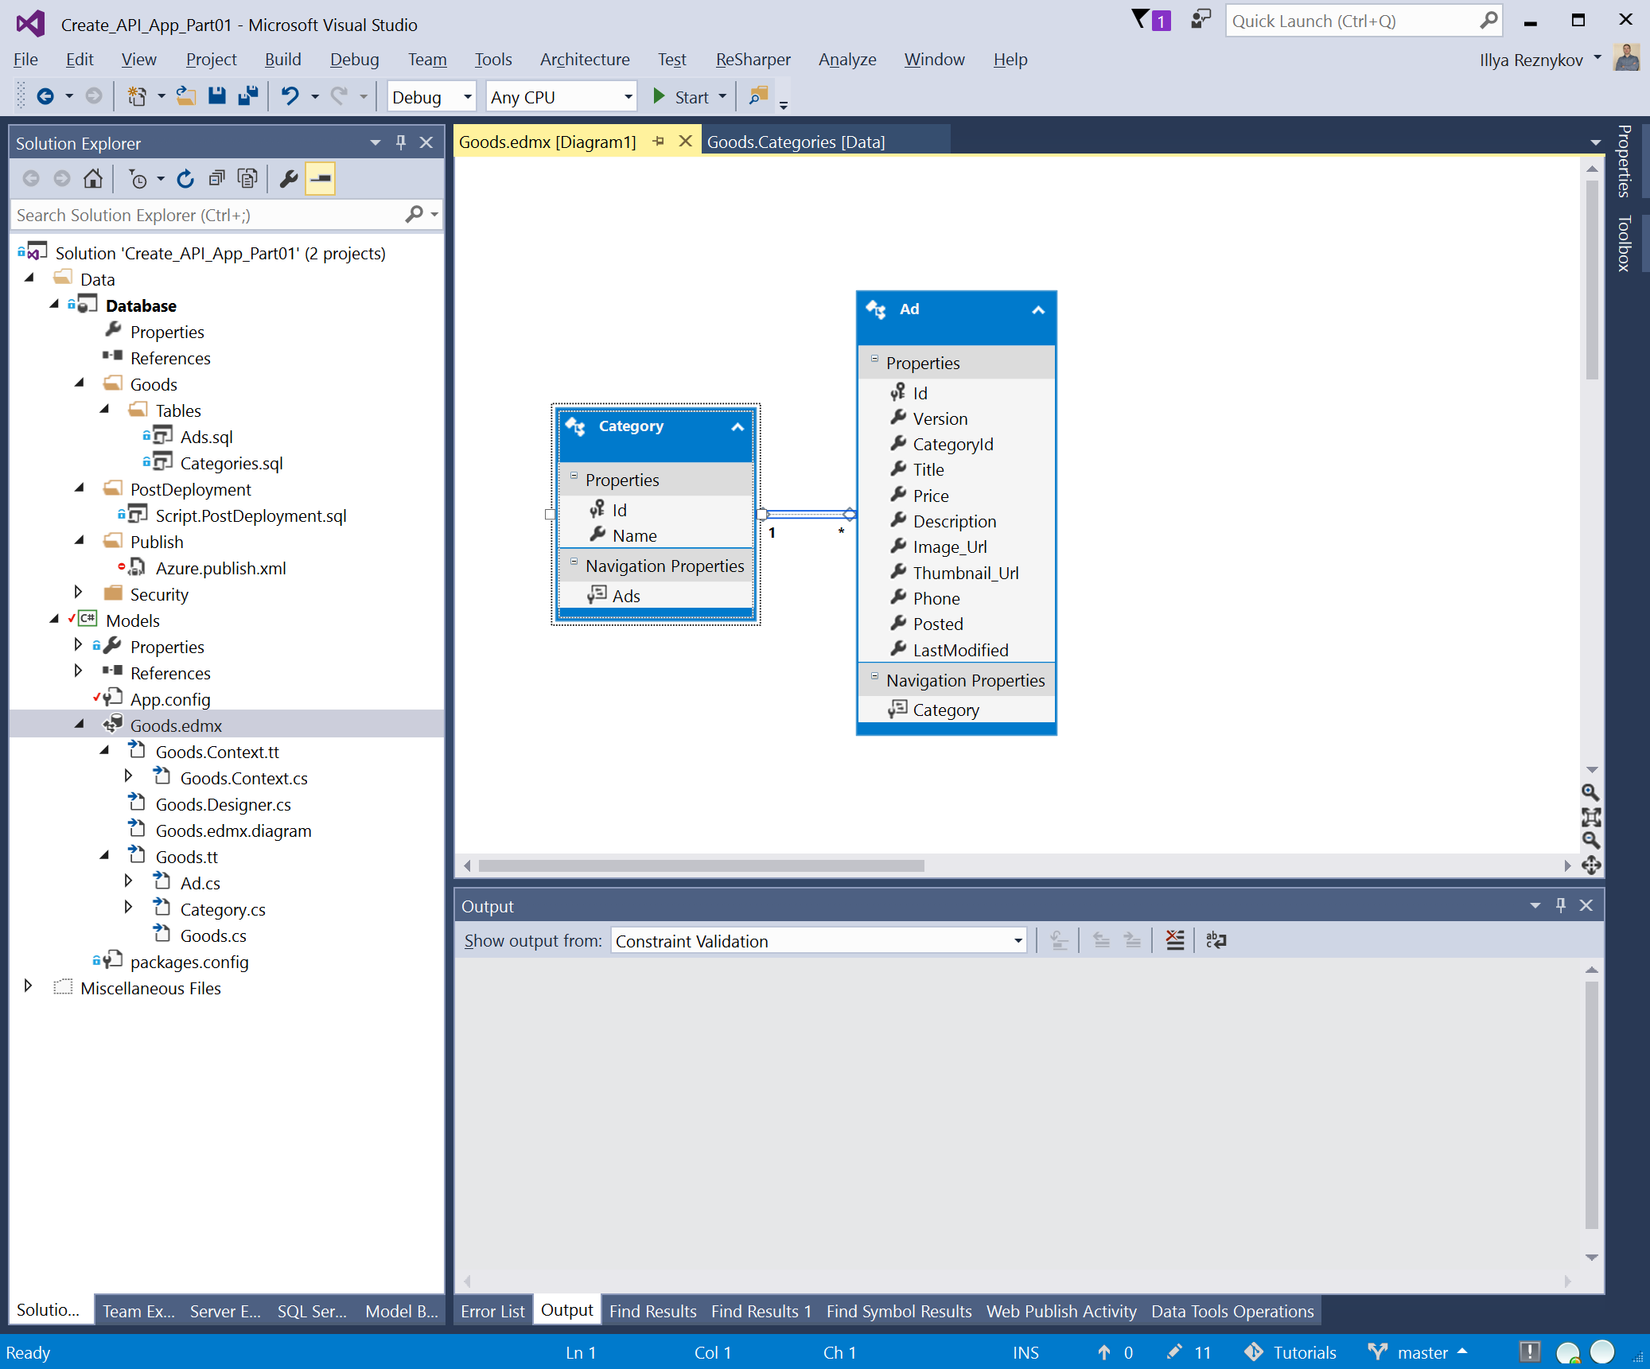Toggle Preview Selected Items button
This screenshot has width=1650, height=1369.
click(321, 179)
